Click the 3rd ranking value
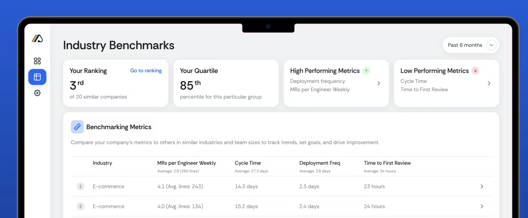The width and height of the screenshot is (528, 218). tap(77, 85)
